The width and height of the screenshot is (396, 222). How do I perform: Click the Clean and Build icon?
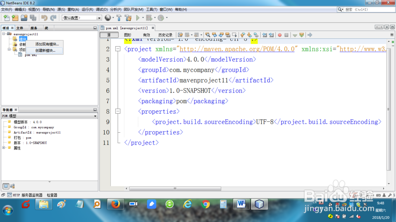coord(128,18)
